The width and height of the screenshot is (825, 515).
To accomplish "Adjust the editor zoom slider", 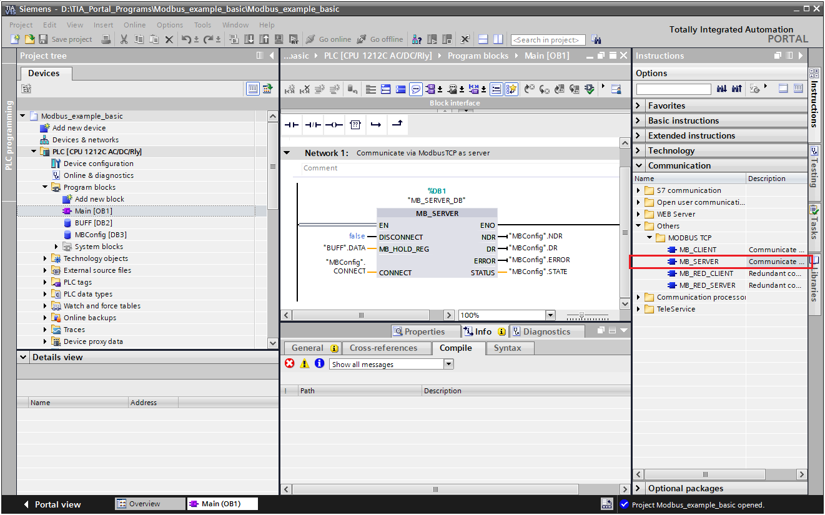I will pos(582,316).
